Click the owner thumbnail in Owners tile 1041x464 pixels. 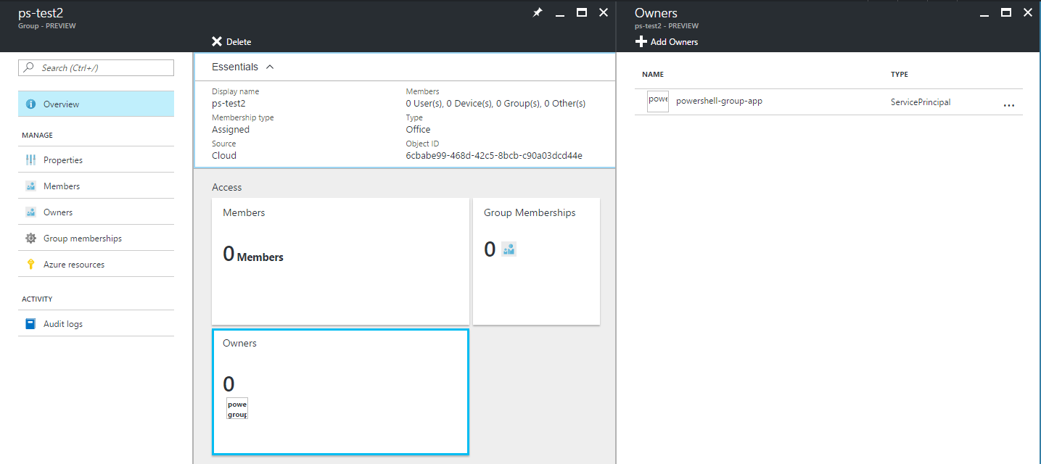(x=236, y=408)
